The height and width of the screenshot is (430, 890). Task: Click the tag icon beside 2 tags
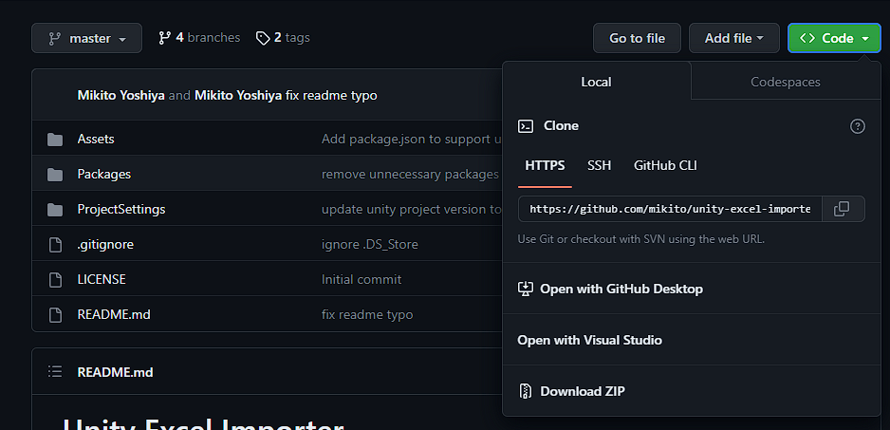(x=262, y=38)
